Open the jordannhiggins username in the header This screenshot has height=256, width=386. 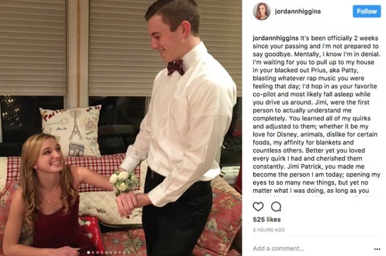click(298, 11)
